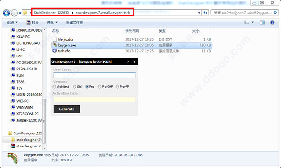Click the XT23COM-PC computer icon
The width and height of the screenshot is (281, 168).
point(13,114)
